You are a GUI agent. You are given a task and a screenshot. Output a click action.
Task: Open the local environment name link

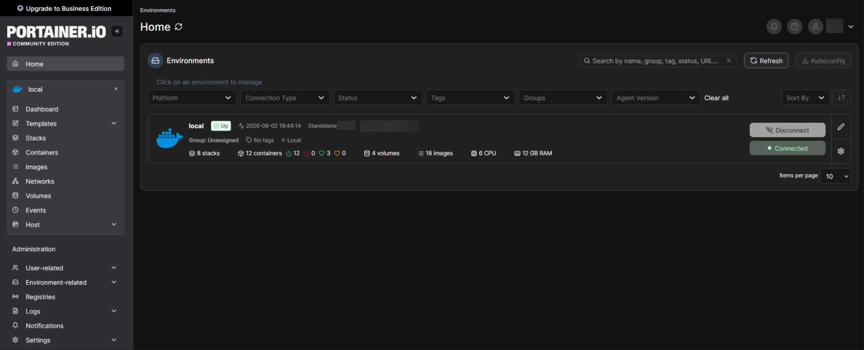point(196,126)
